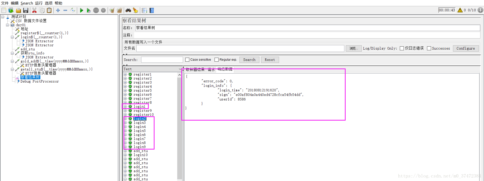Collapse the gold_add tree node
This screenshot has height=181, width=484.
point(12,61)
